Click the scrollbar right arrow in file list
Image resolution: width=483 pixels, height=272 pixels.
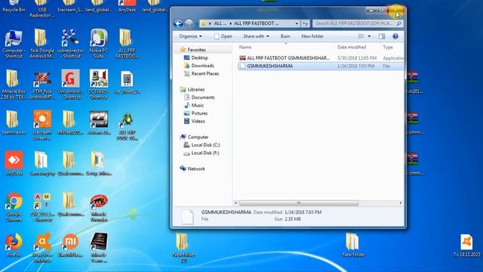(x=401, y=203)
